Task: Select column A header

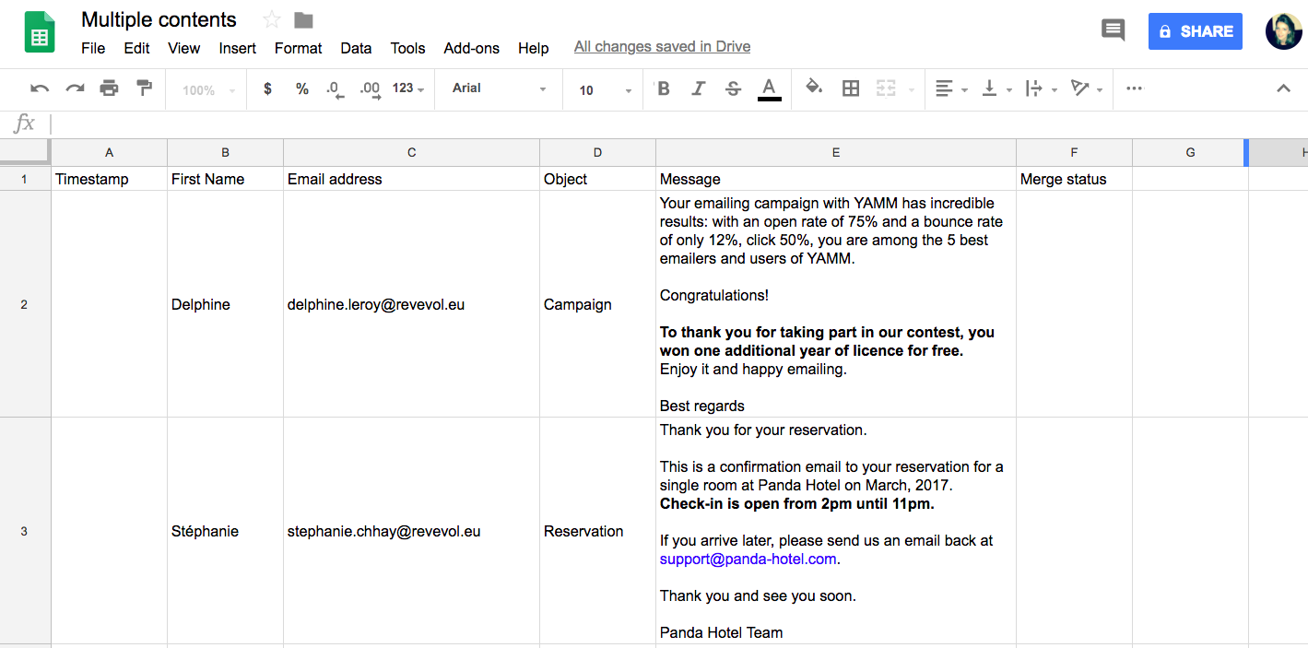Action: (x=109, y=152)
